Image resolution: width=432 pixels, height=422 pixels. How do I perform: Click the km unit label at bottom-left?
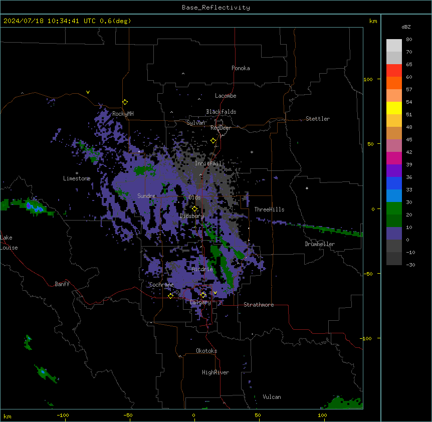[x=8, y=416]
